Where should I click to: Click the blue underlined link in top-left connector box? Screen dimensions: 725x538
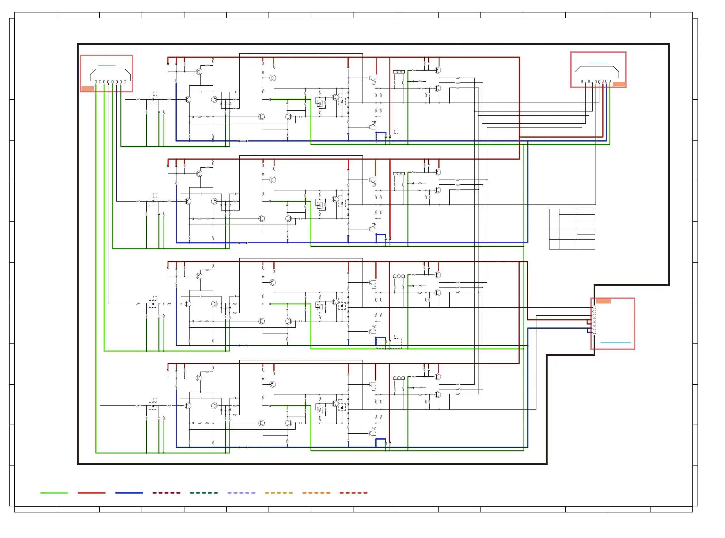tap(106, 65)
